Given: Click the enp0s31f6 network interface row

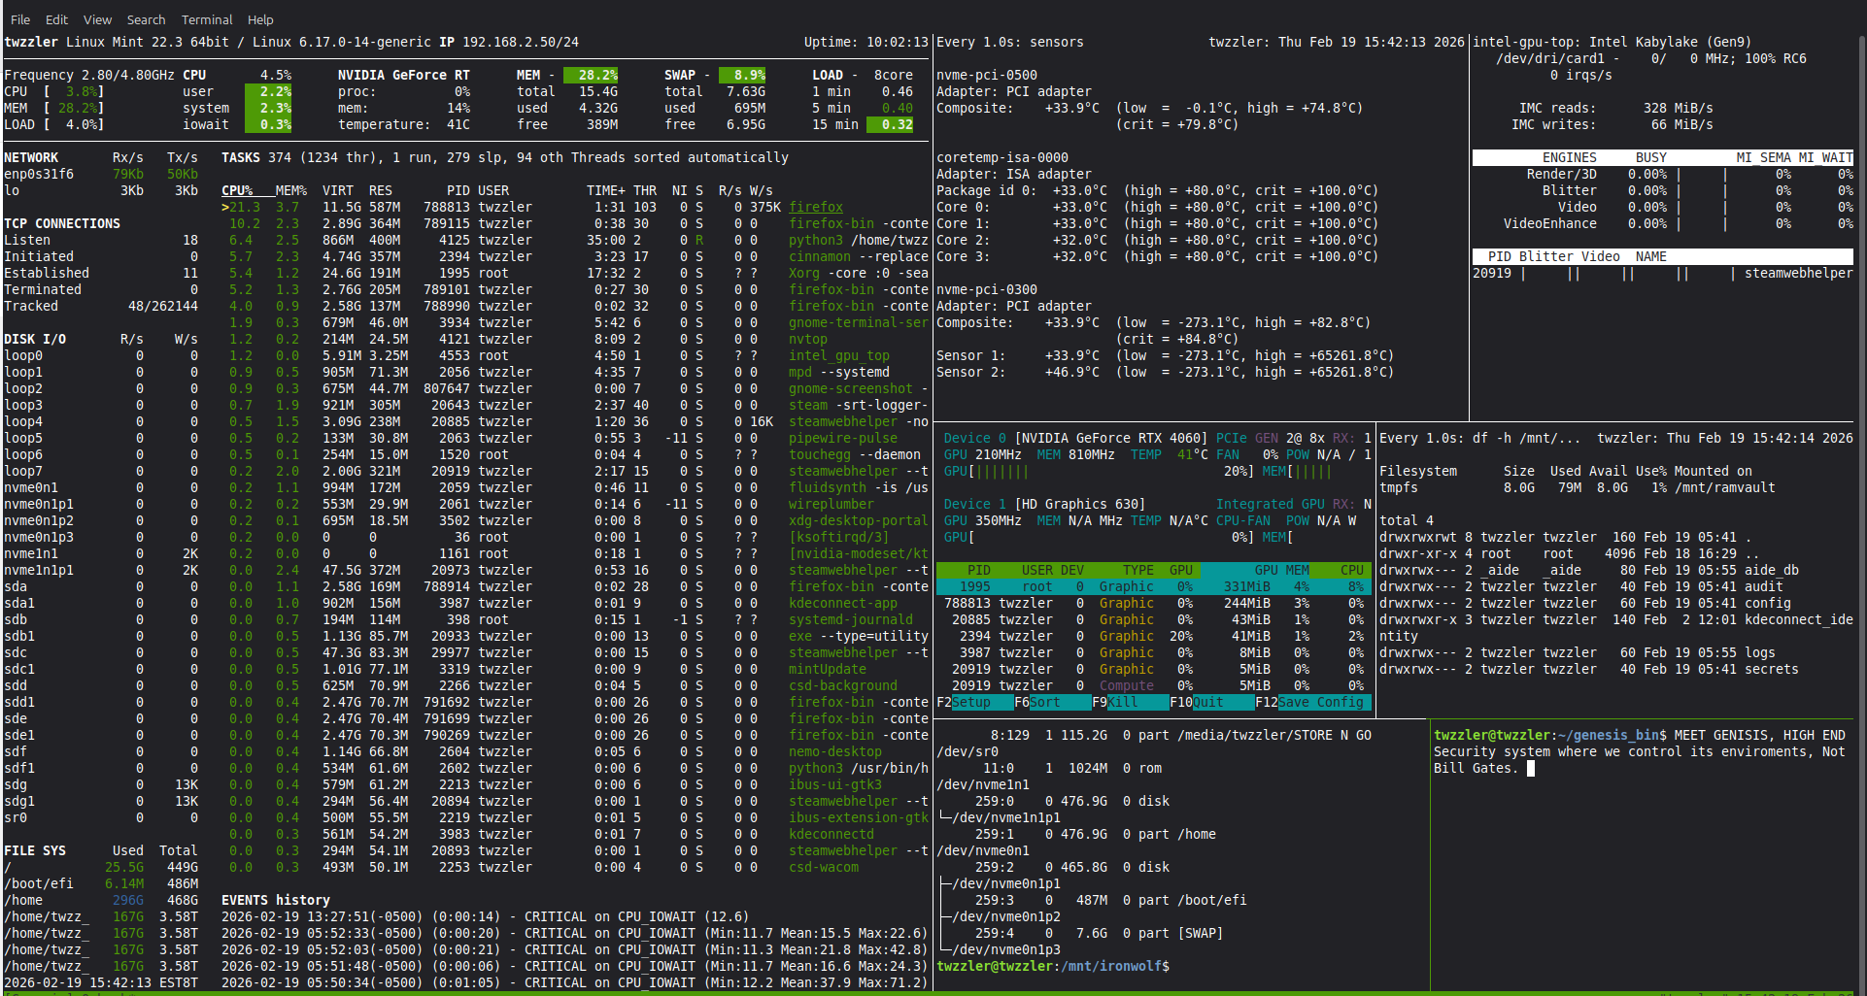Looking at the screenshot, I should pyautogui.click(x=101, y=174).
